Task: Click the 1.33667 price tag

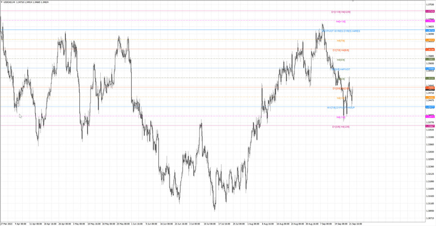Action: click(430, 126)
